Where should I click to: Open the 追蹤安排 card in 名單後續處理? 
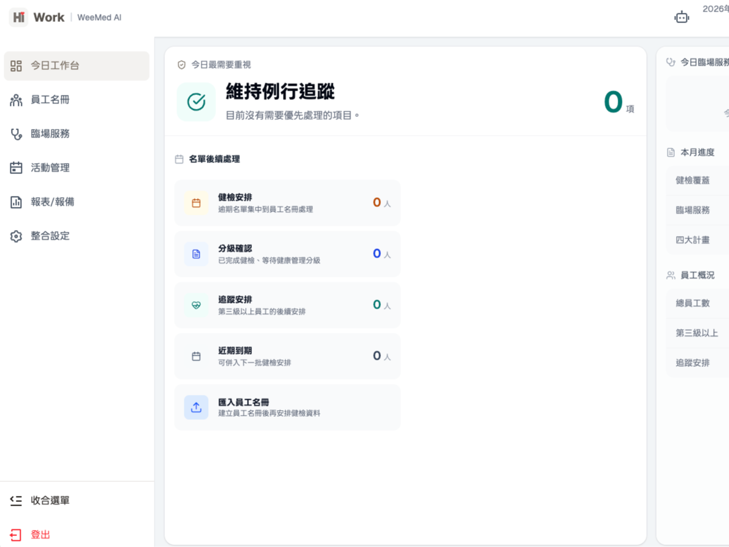[287, 305]
